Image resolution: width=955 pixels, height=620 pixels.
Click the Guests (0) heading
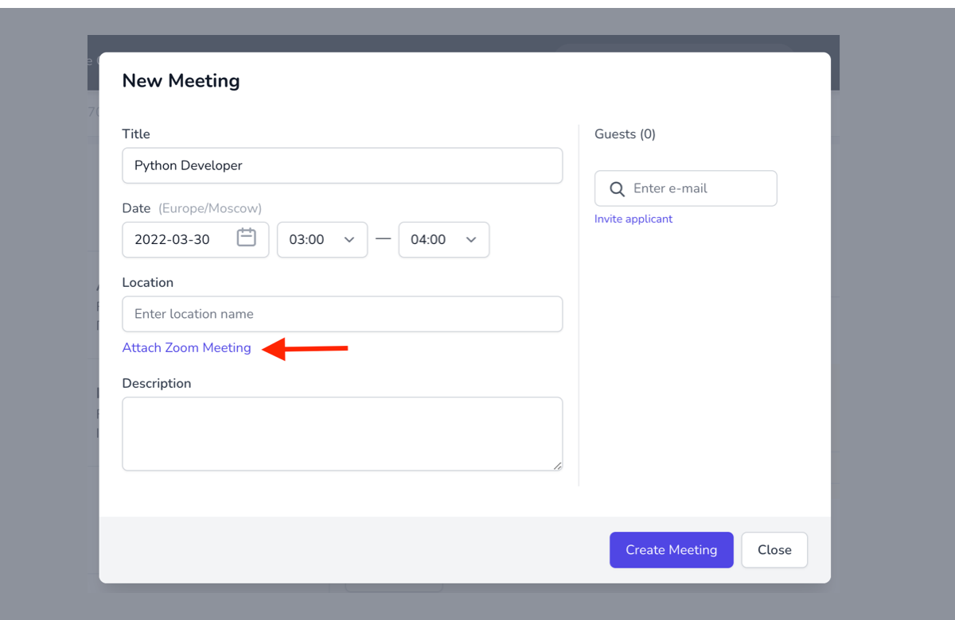(x=625, y=134)
